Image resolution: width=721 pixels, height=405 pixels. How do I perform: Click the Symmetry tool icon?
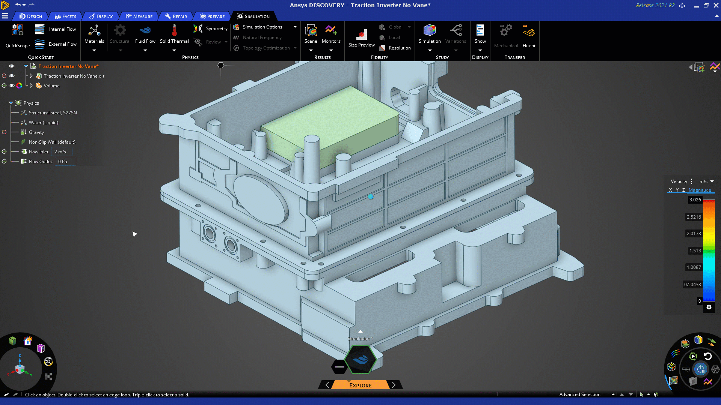[x=198, y=28]
